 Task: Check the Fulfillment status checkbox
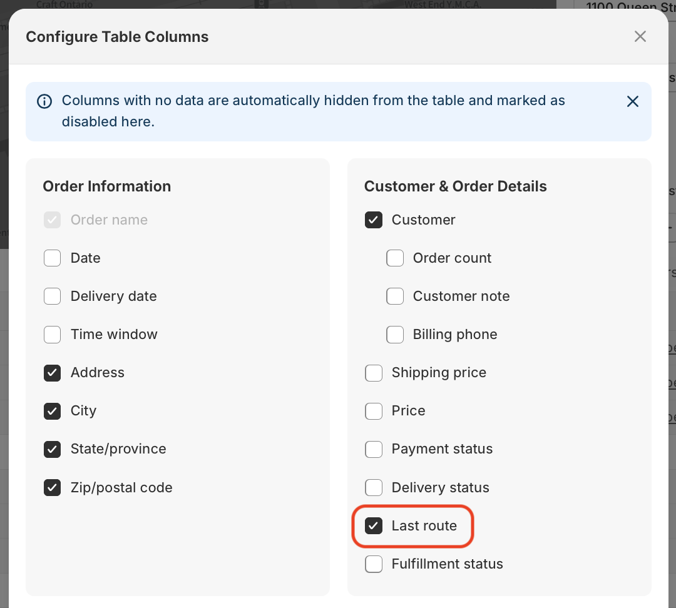[373, 564]
